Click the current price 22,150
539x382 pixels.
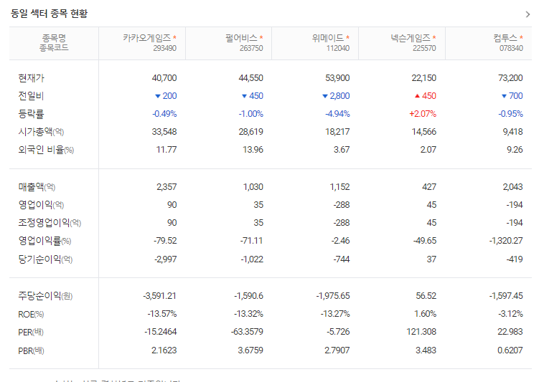pyautogui.click(x=424, y=78)
